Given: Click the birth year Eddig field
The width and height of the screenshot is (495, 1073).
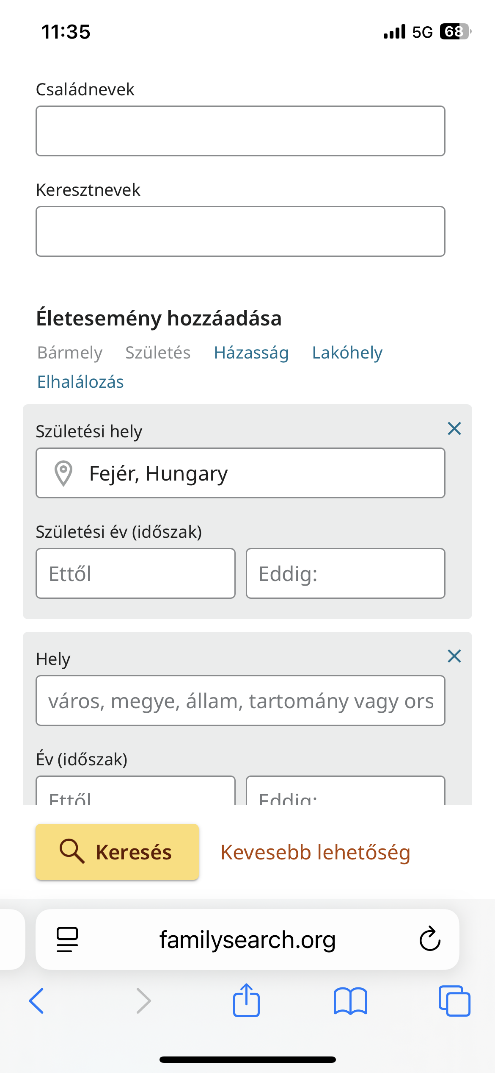Looking at the screenshot, I should click(345, 573).
